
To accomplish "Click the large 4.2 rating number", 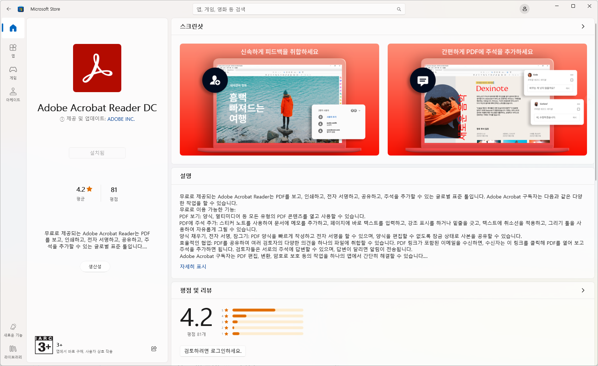I will 196,317.
